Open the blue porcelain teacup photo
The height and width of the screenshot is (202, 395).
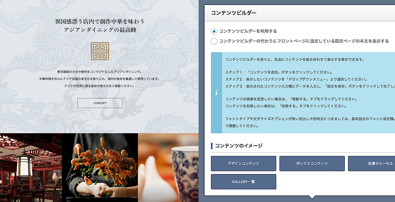point(168,168)
